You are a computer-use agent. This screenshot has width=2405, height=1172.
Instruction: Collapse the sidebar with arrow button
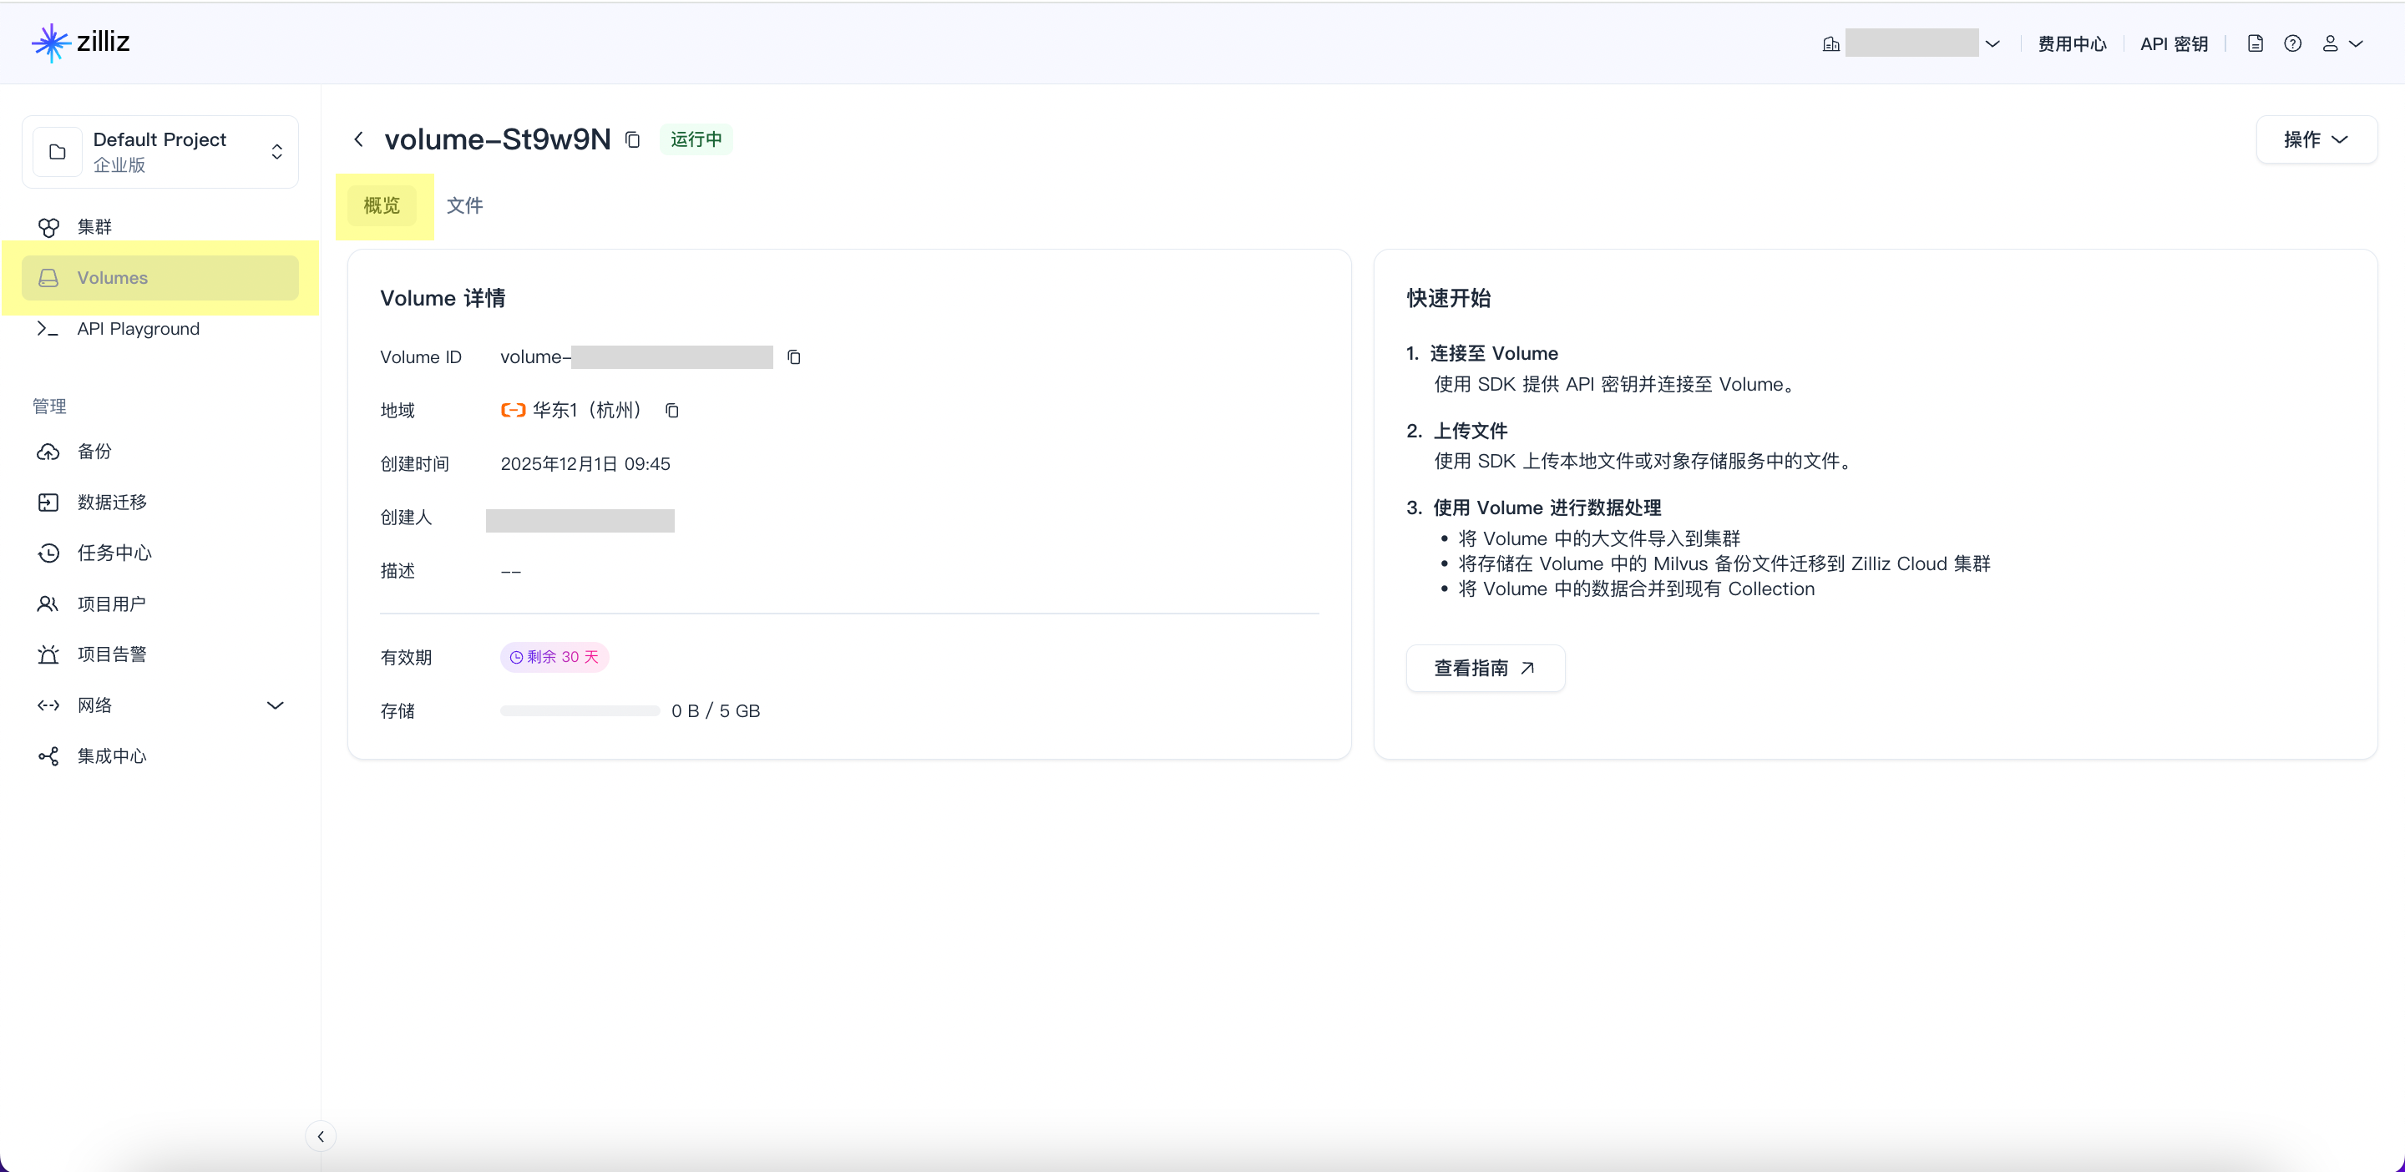tap(320, 1135)
